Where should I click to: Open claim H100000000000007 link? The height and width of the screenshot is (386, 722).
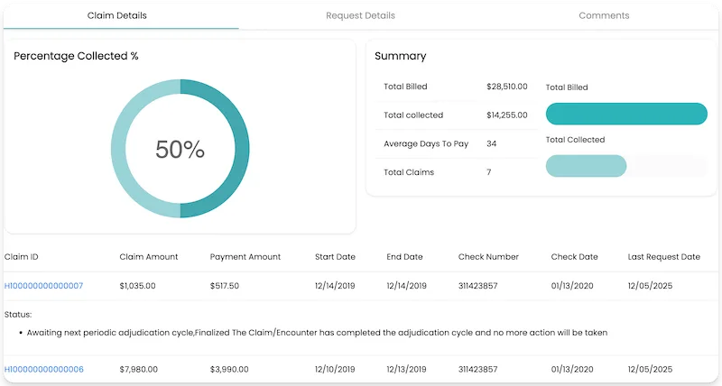click(43, 286)
